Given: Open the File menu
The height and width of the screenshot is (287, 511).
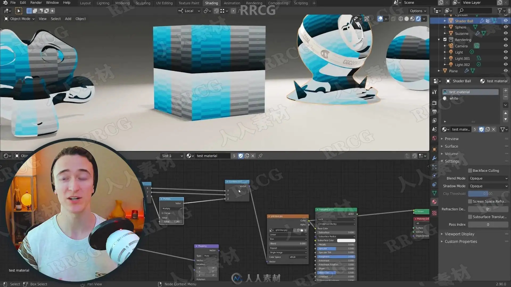Looking at the screenshot, I should (13, 3).
